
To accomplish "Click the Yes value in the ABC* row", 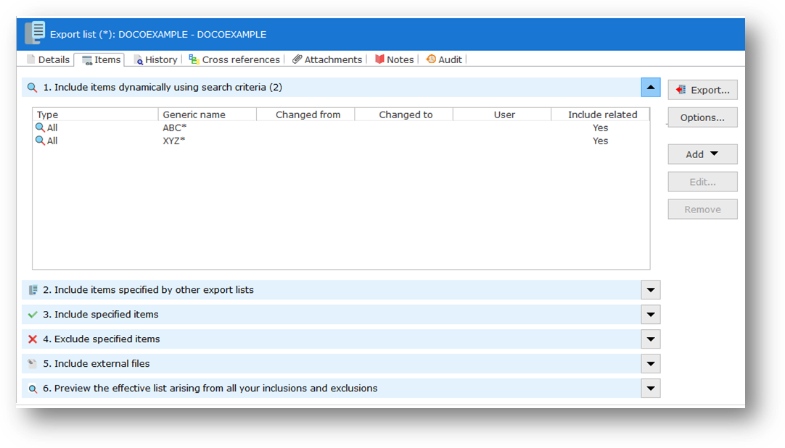I will click(600, 128).
